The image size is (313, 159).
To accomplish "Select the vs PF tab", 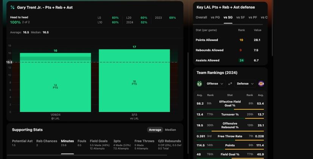I will (253, 17).
